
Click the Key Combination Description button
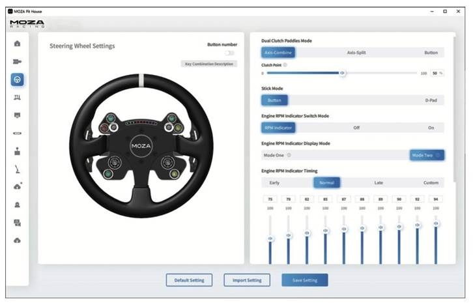[x=209, y=64]
